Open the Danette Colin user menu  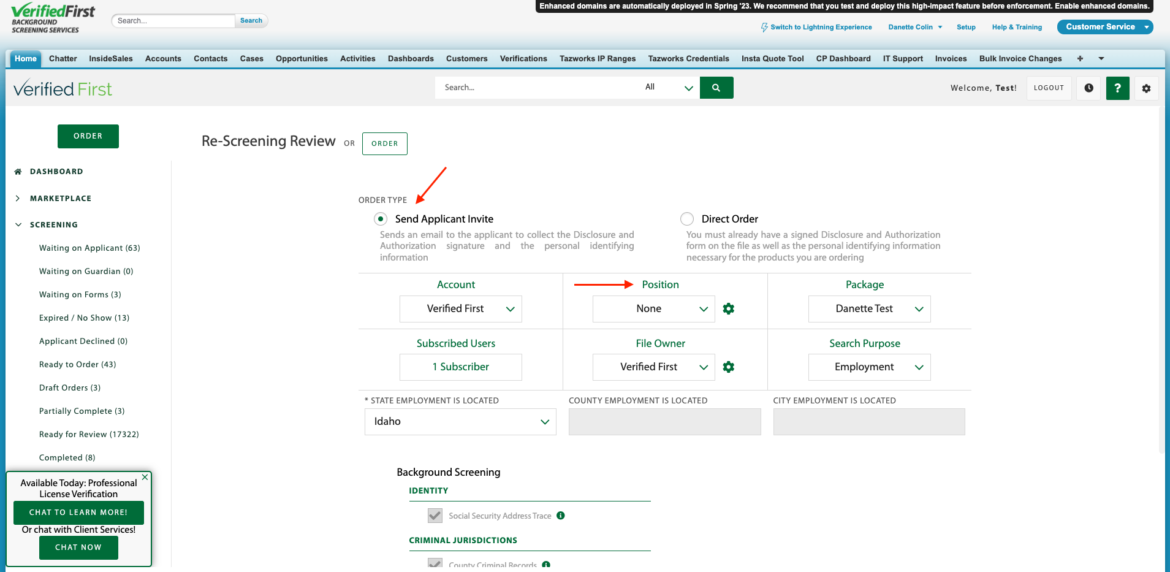[x=915, y=28]
